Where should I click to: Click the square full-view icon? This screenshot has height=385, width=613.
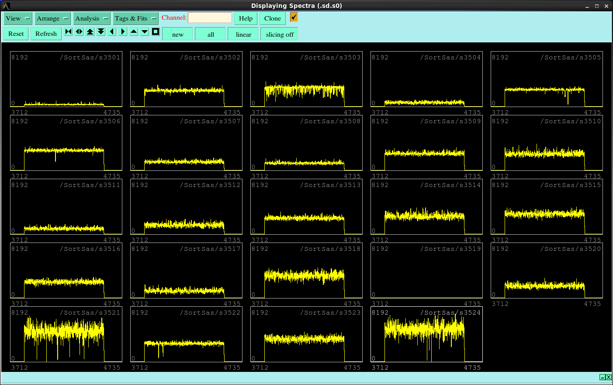(156, 31)
